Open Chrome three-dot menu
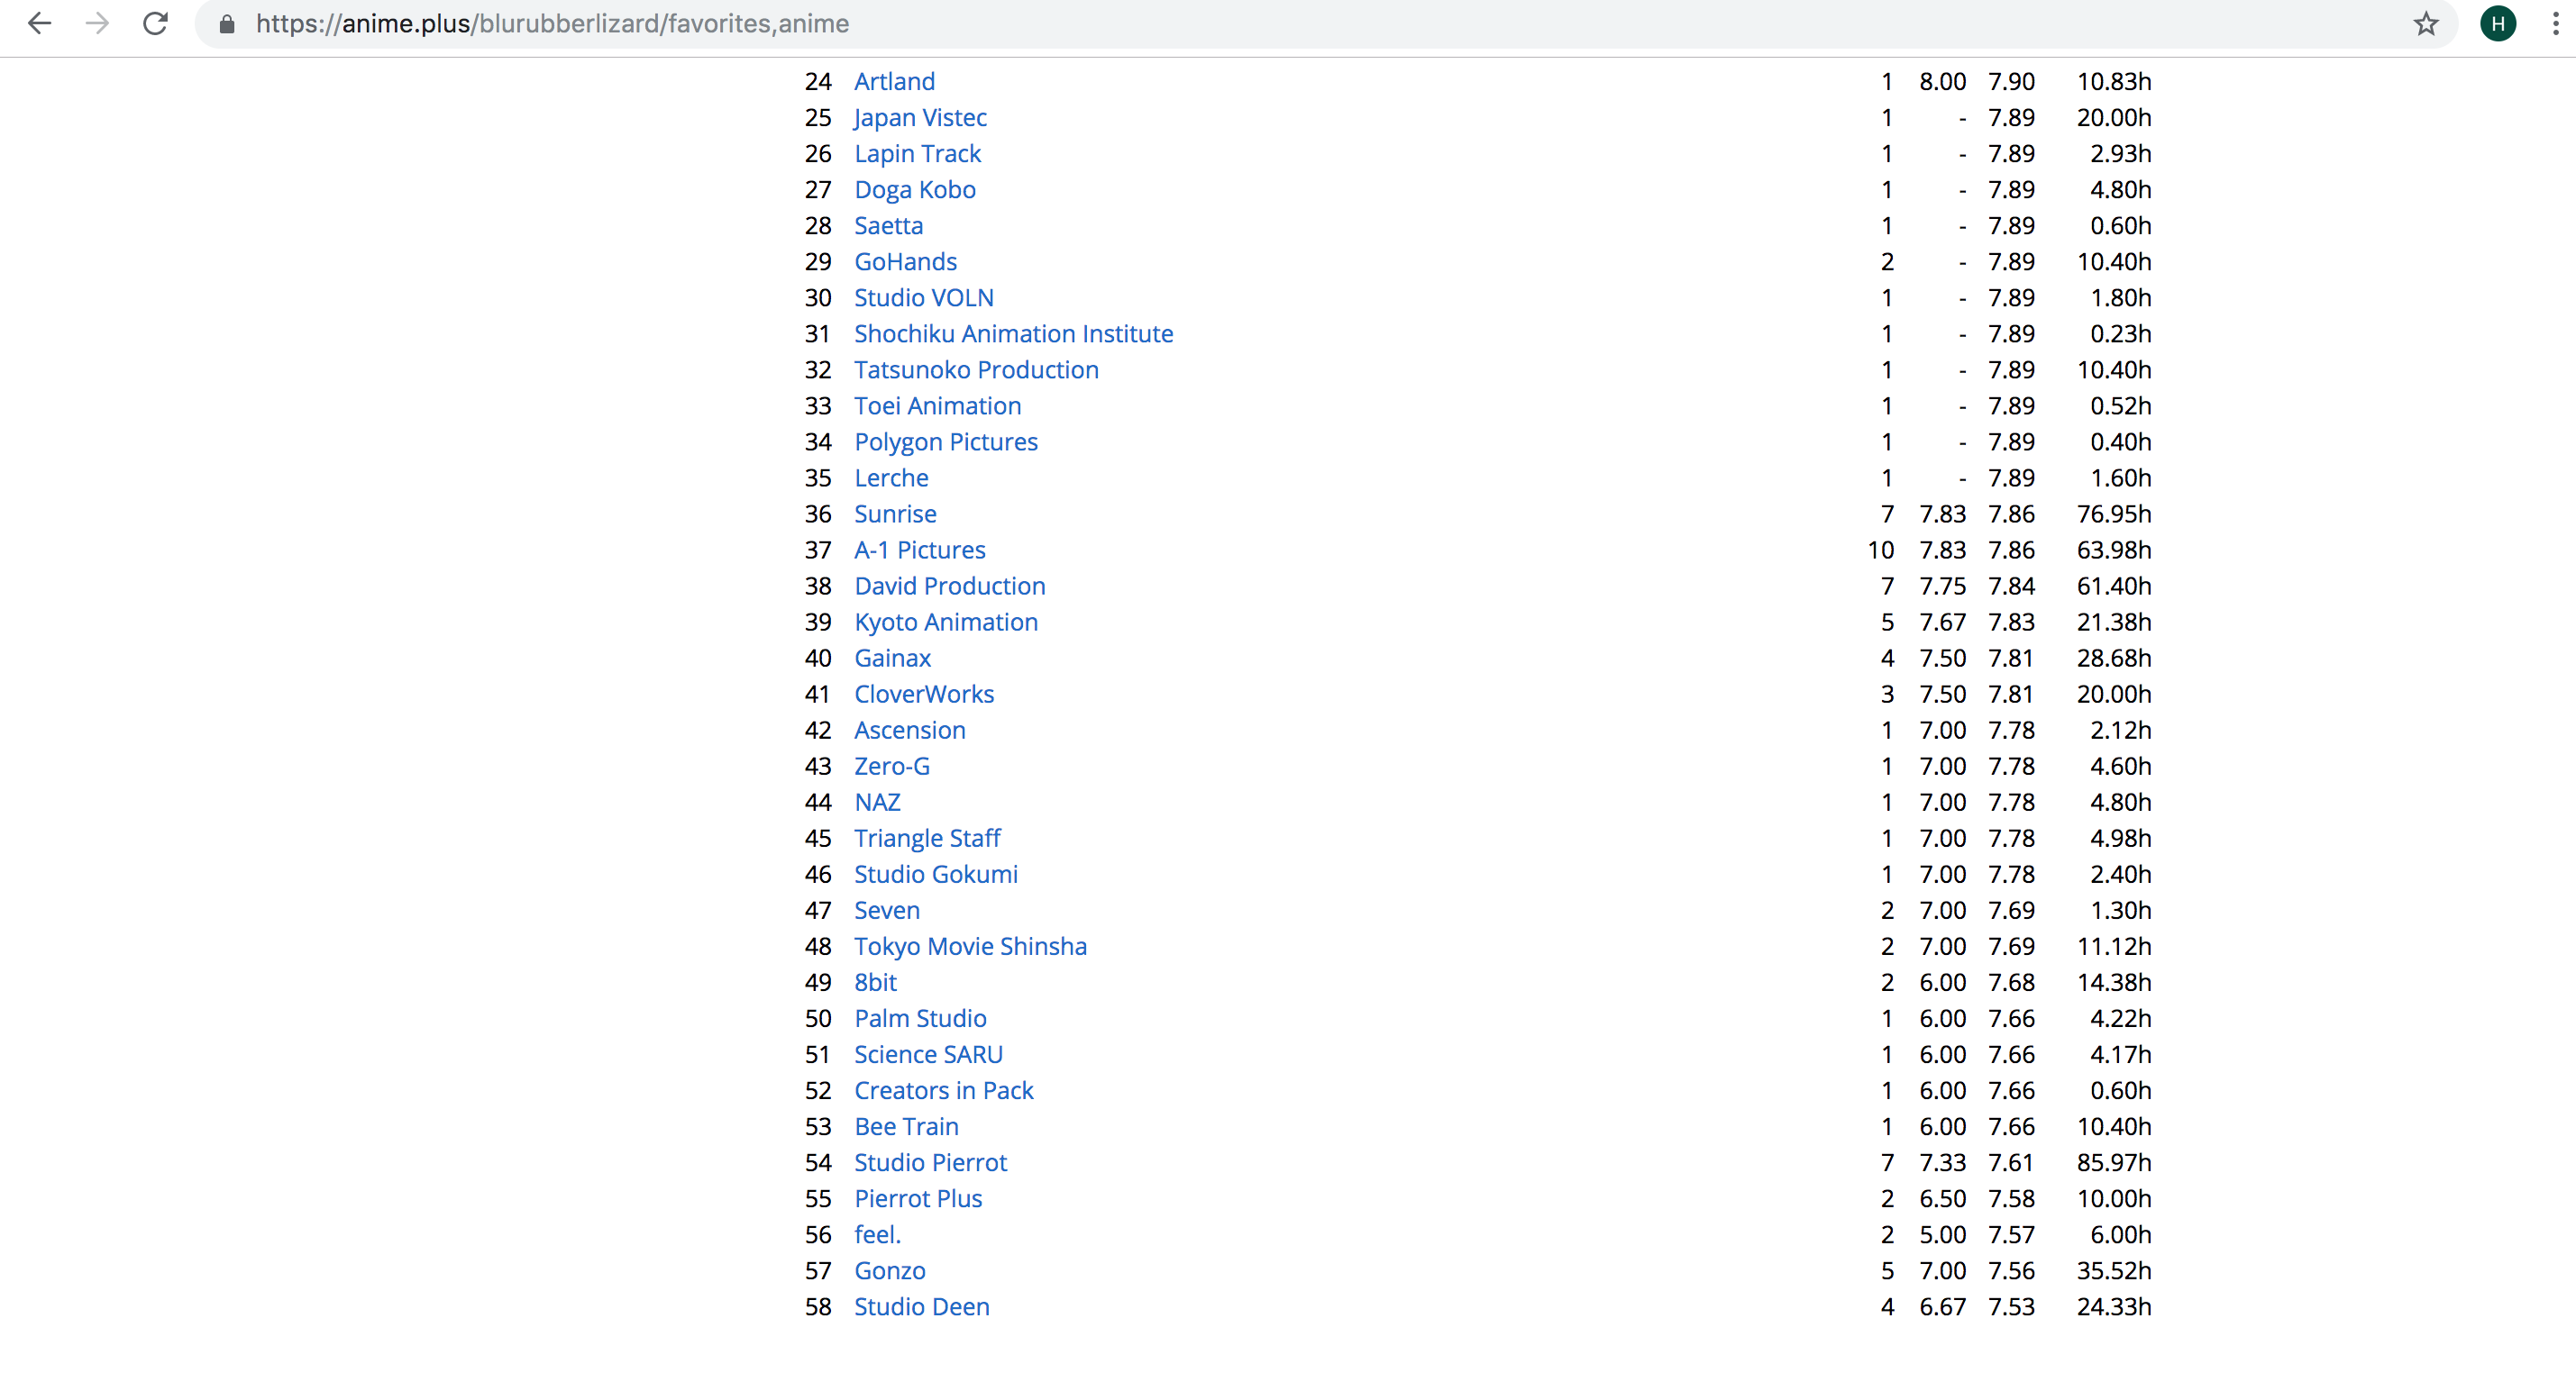The height and width of the screenshot is (1400, 2576). (x=2555, y=24)
